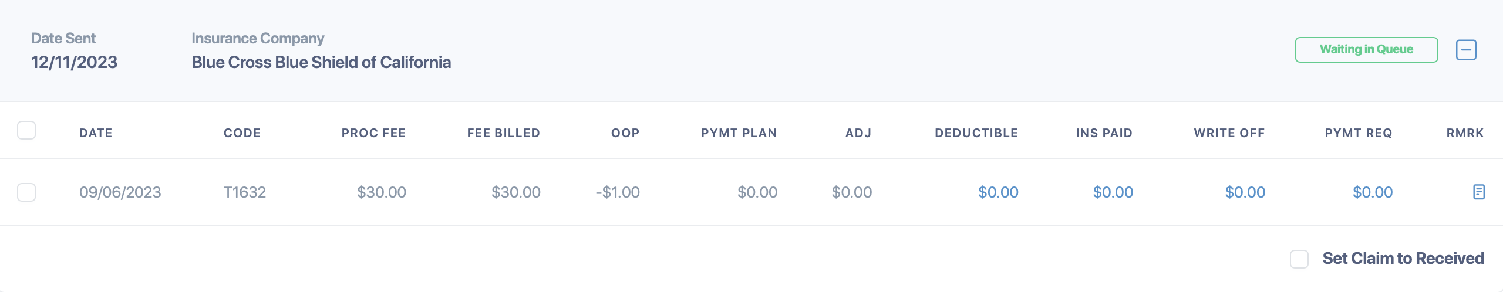The width and height of the screenshot is (1503, 292).
Task: Click the RMRK column header
Action: click(1465, 133)
